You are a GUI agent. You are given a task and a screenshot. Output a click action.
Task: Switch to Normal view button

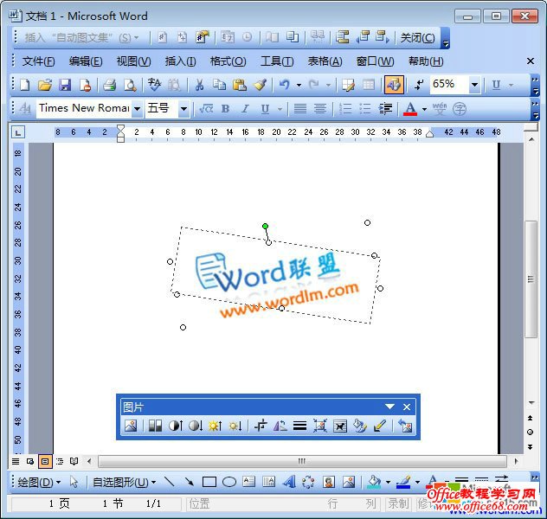coord(16,462)
